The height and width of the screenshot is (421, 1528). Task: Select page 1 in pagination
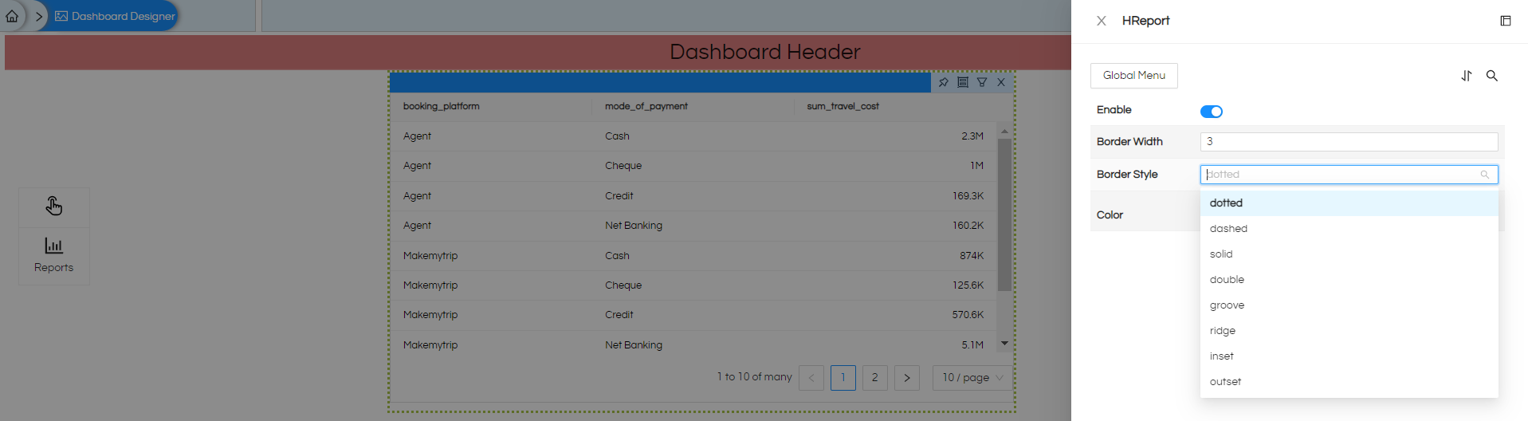pos(843,378)
